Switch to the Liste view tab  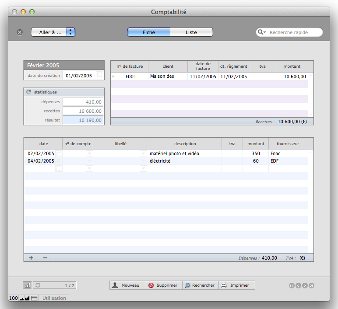coord(191,32)
